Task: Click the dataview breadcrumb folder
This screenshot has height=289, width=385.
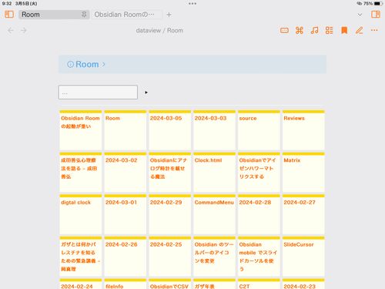Action: click(x=149, y=30)
